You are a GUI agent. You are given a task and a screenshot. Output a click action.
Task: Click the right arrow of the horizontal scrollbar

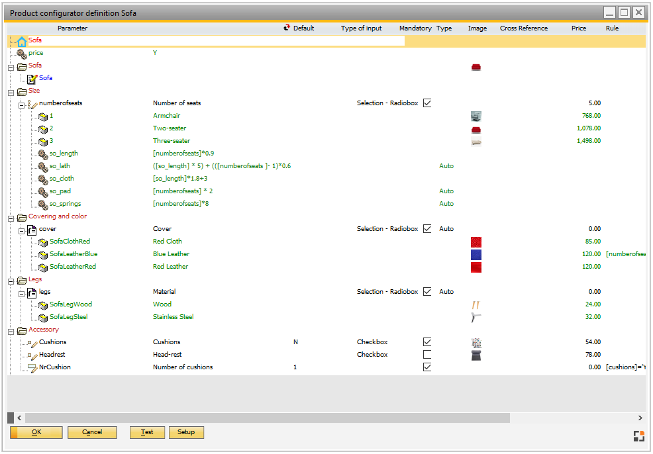pos(640,418)
